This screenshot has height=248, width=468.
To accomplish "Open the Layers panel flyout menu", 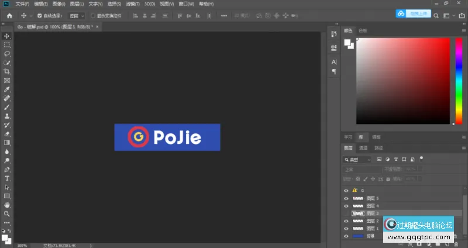I will pos(464,148).
